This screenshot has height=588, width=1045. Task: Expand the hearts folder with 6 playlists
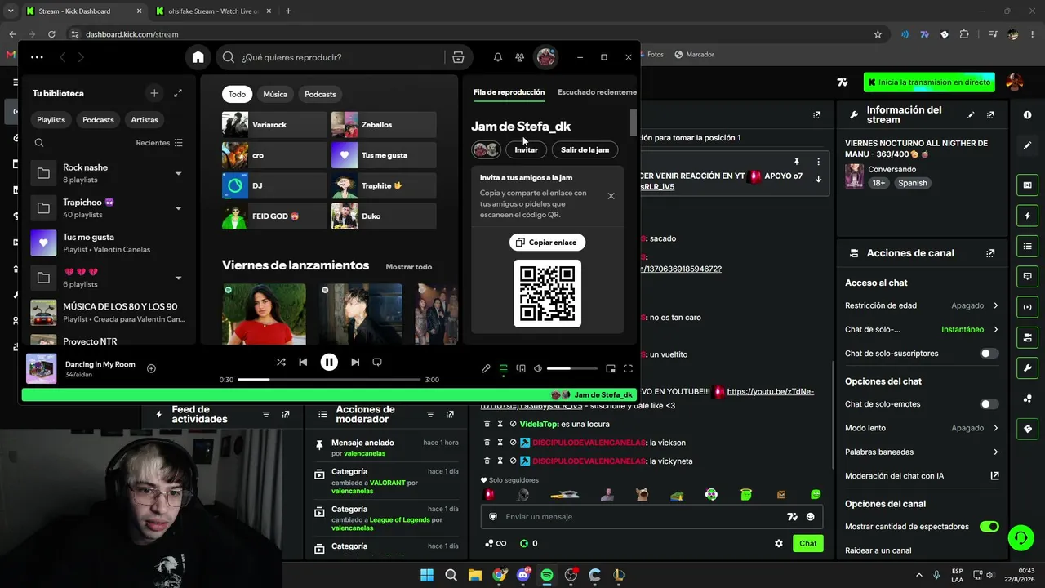pos(178,278)
